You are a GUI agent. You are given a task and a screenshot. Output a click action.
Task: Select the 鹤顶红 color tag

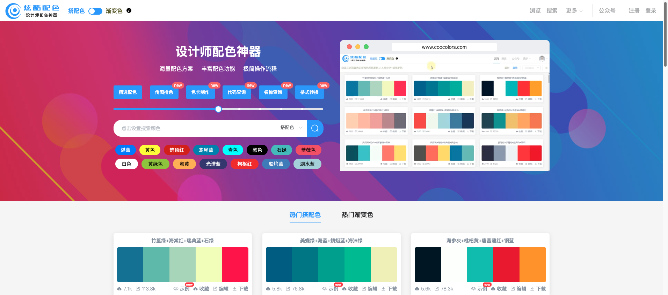click(177, 150)
